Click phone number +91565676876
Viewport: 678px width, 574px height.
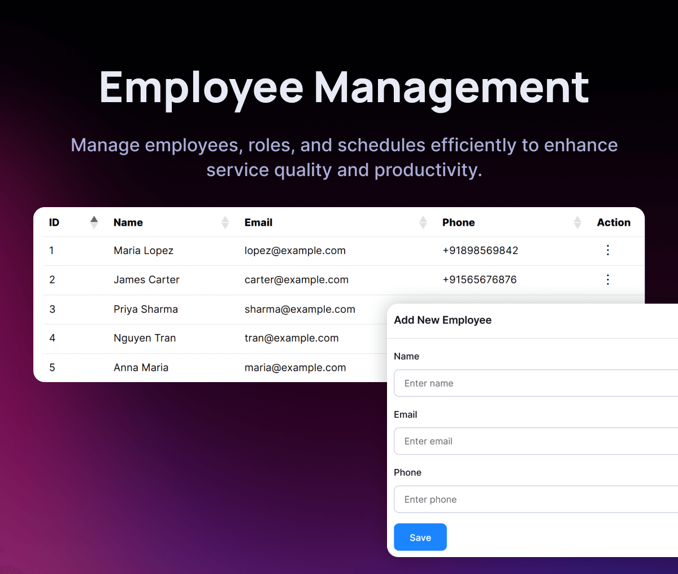click(480, 280)
